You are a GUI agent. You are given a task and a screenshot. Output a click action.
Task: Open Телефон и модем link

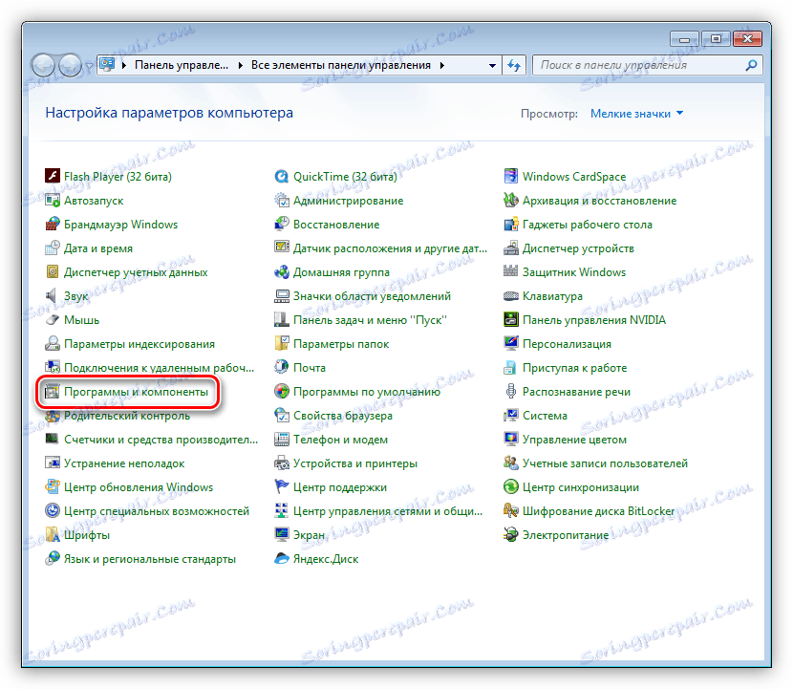[340, 439]
